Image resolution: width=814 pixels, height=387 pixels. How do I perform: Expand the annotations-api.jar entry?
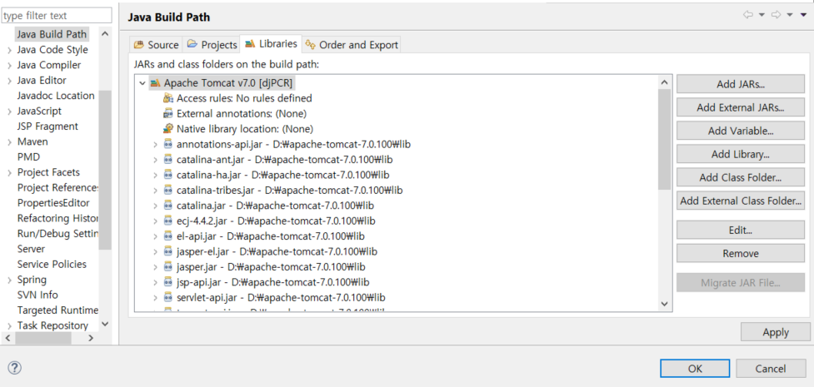[x=155, y=144]
